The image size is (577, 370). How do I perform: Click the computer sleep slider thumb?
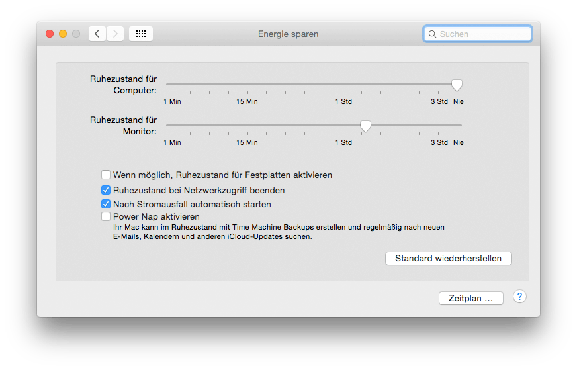tap(457, 85)
